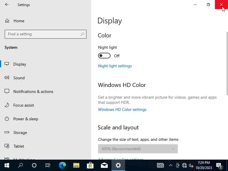Open Mail app from taskbar
Image resolution: width=228 pixels, height=171 pixels.
[104, 165]
